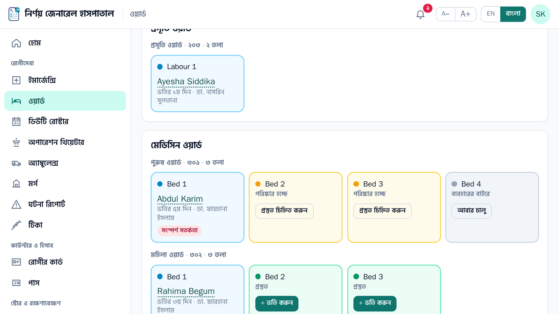Image resolution: width=559 pixels, height=314 pixels.
Task: Click the home icon in sidebar
Action: (16, 43)
